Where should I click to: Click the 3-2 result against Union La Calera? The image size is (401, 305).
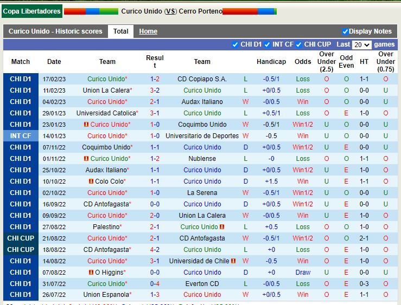coord(155,90)
